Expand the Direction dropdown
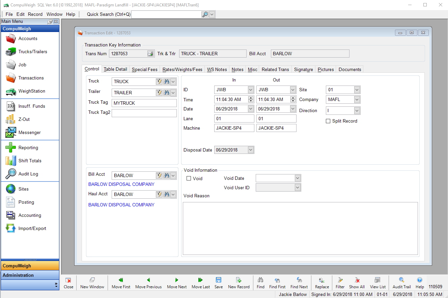Image resolution: width=448 pixels, height=298 pixels. click(x=357, y=111)
